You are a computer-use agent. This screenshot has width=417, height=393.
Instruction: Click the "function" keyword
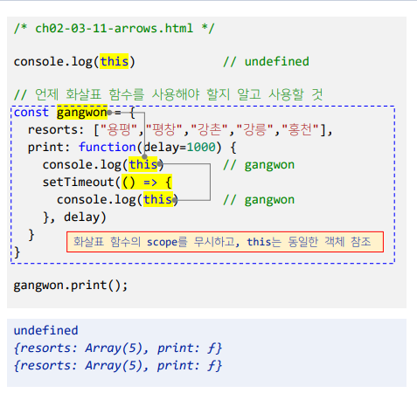tap(107, 147)
